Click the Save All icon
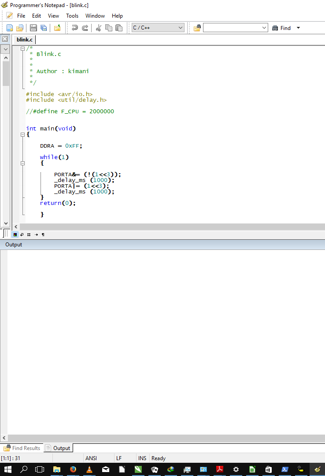 [x=44, y=28]
